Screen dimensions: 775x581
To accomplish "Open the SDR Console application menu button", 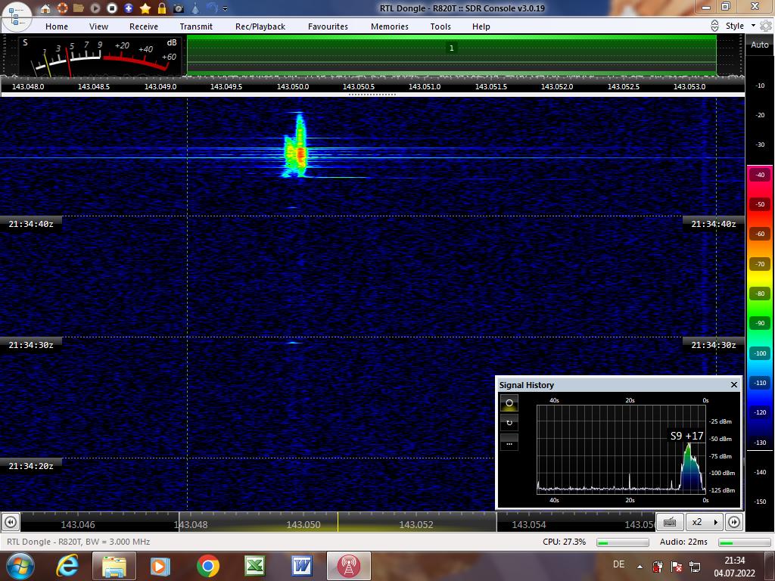I will [17, 16].
